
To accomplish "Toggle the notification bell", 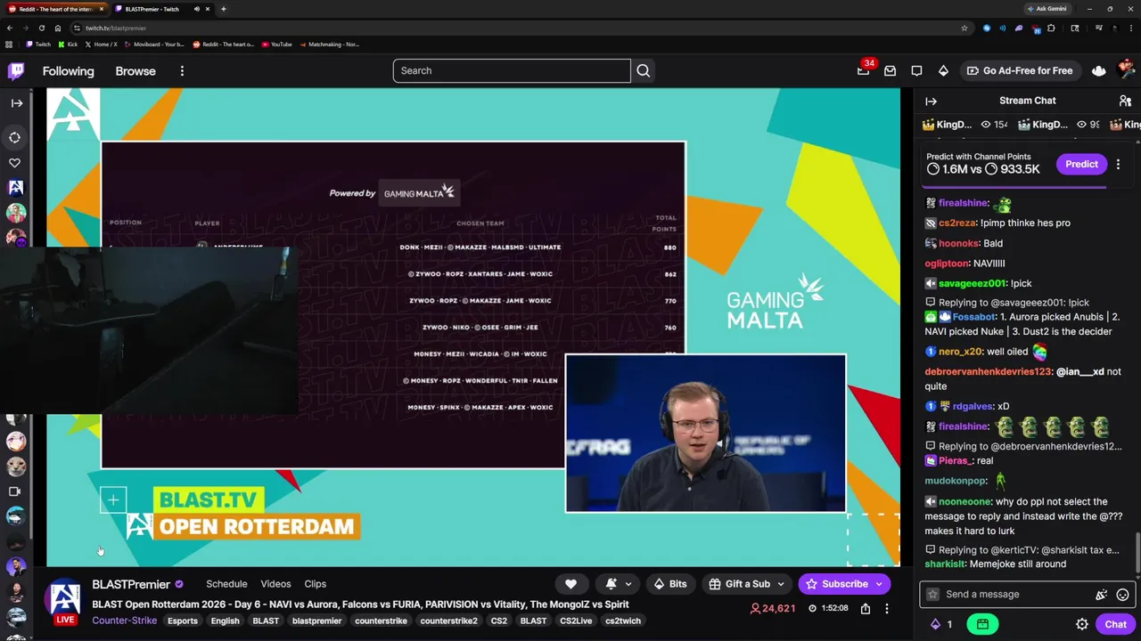I will coord(612,584).
